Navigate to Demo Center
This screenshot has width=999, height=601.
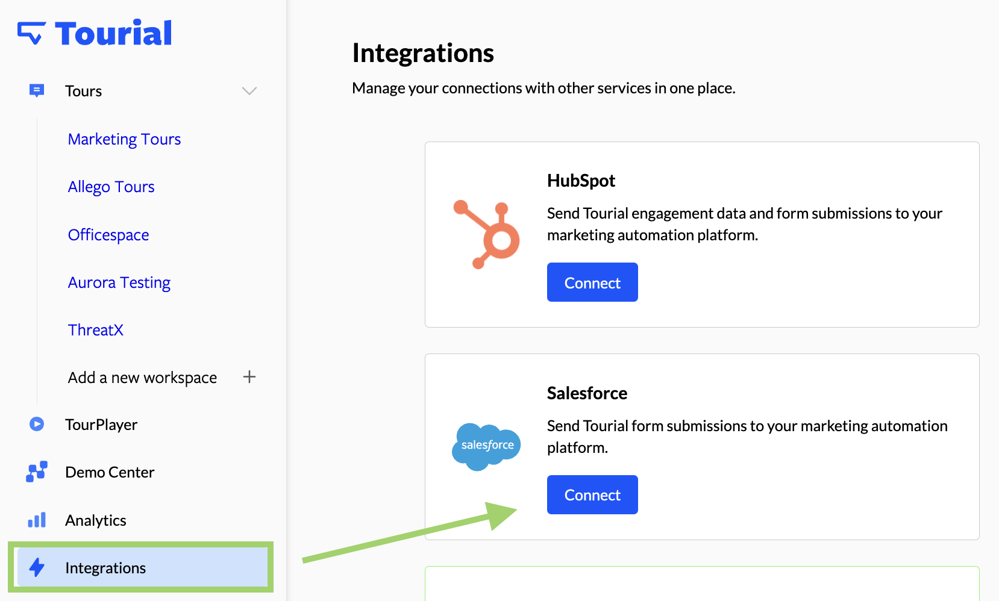(x=110, y=472)
